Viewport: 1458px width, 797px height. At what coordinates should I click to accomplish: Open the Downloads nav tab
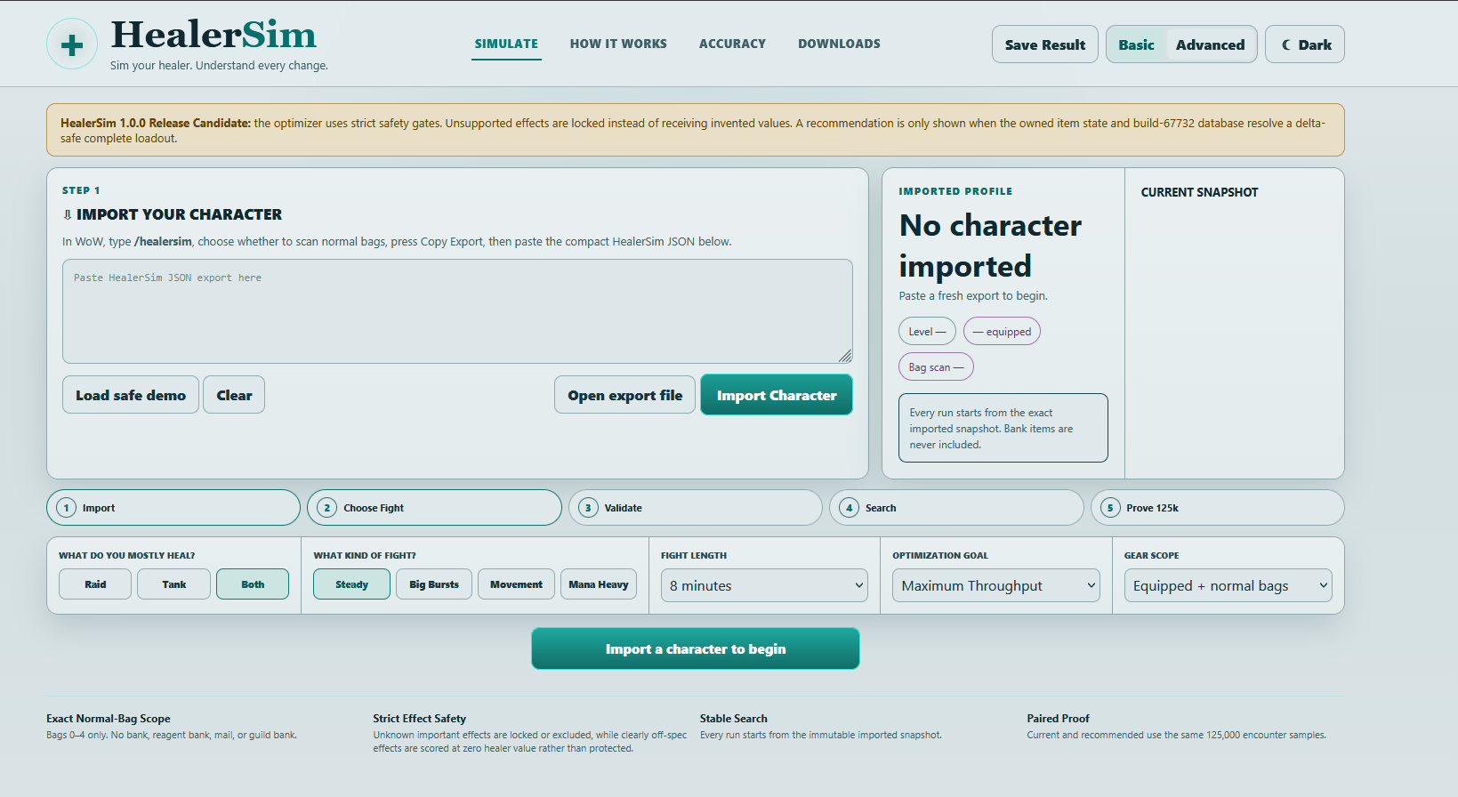click(839, 44)
